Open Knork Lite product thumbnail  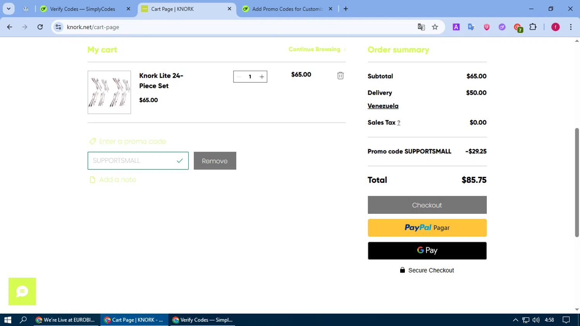(109, 92)
